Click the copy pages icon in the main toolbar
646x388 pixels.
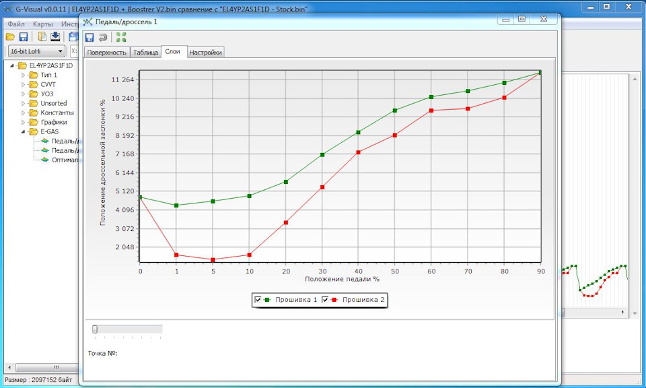click(x=42, y=36)
